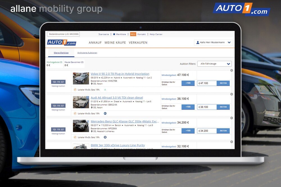Click green icon after Volvo MwSt.-Satz
This screenshot has height=187, width=281.
click(x=105, y=89)
